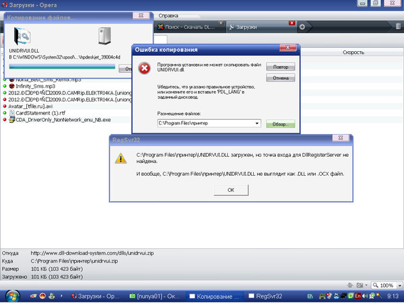
Task: Activate the Копирование taskbar button
Action: coord(215,296)
